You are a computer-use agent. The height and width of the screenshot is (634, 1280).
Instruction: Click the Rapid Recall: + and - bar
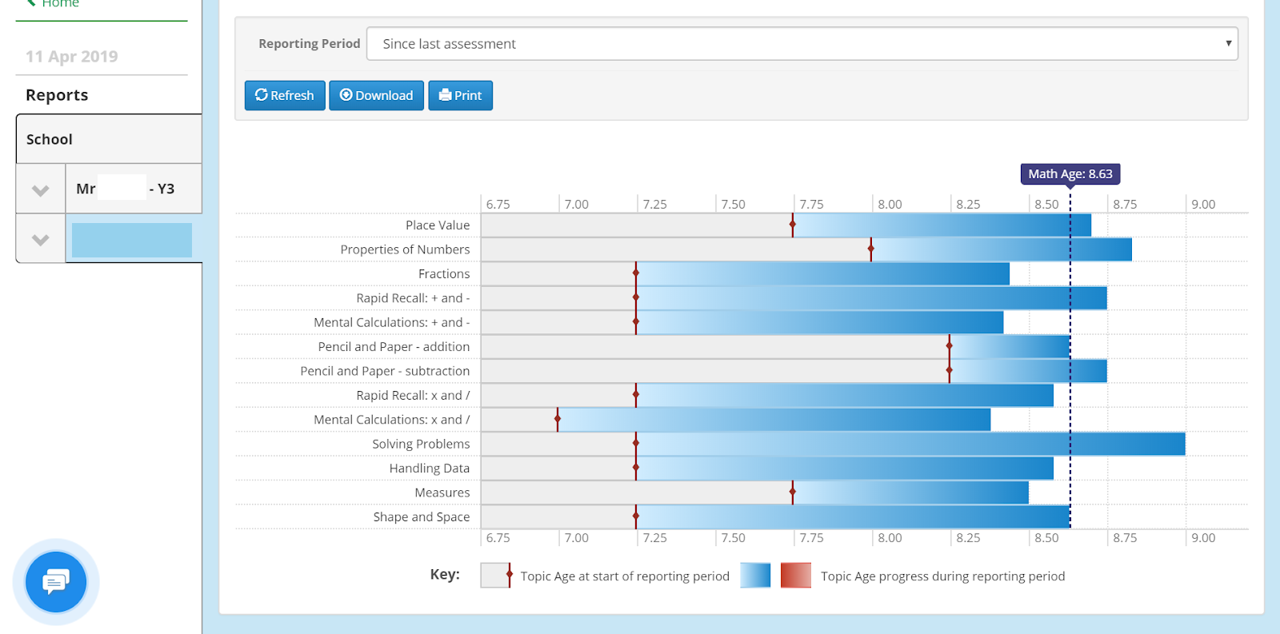click(x=871, y=298)
